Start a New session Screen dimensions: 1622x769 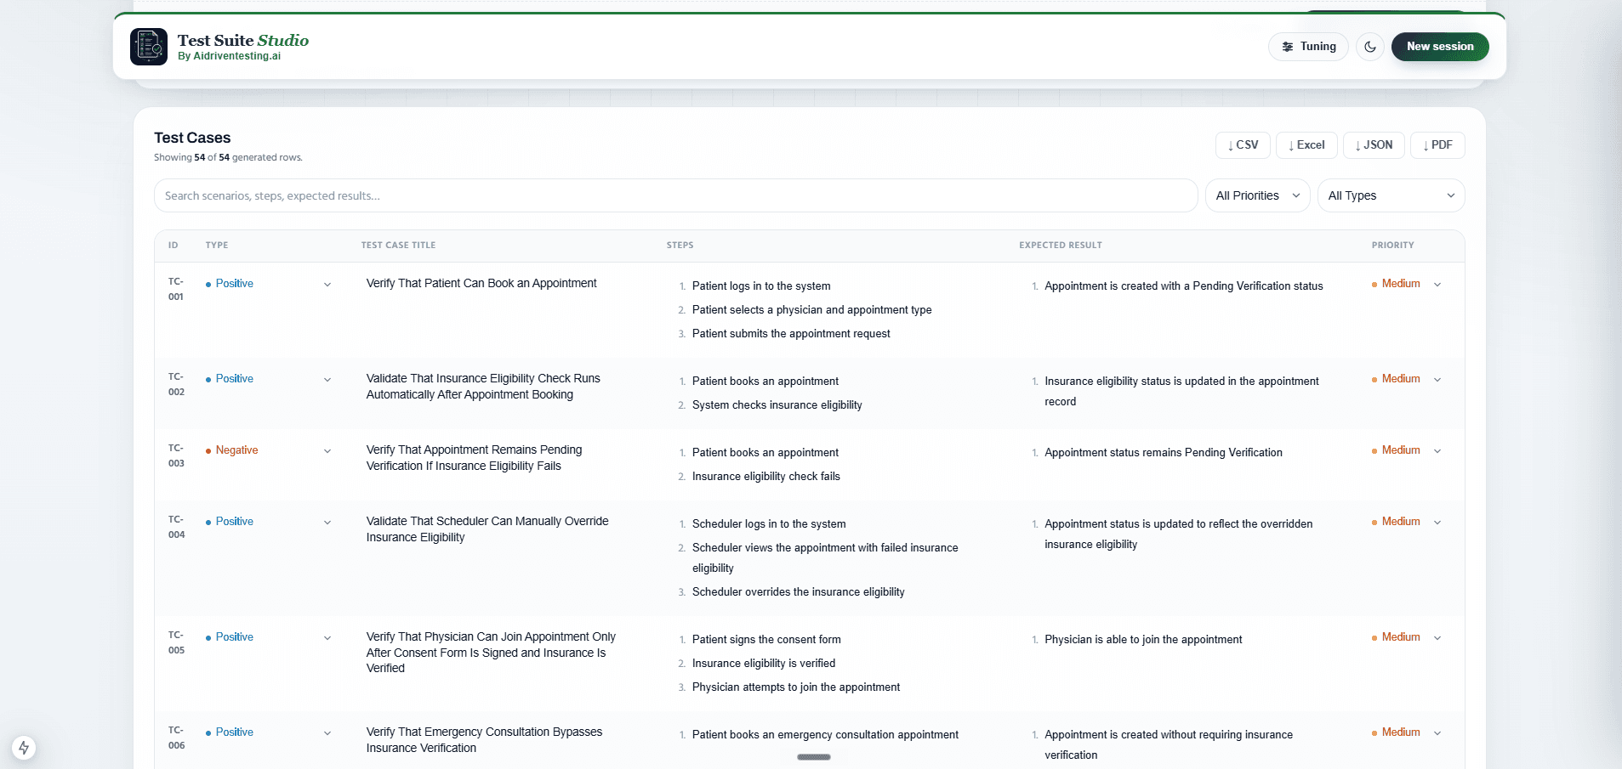point(1440,47)
